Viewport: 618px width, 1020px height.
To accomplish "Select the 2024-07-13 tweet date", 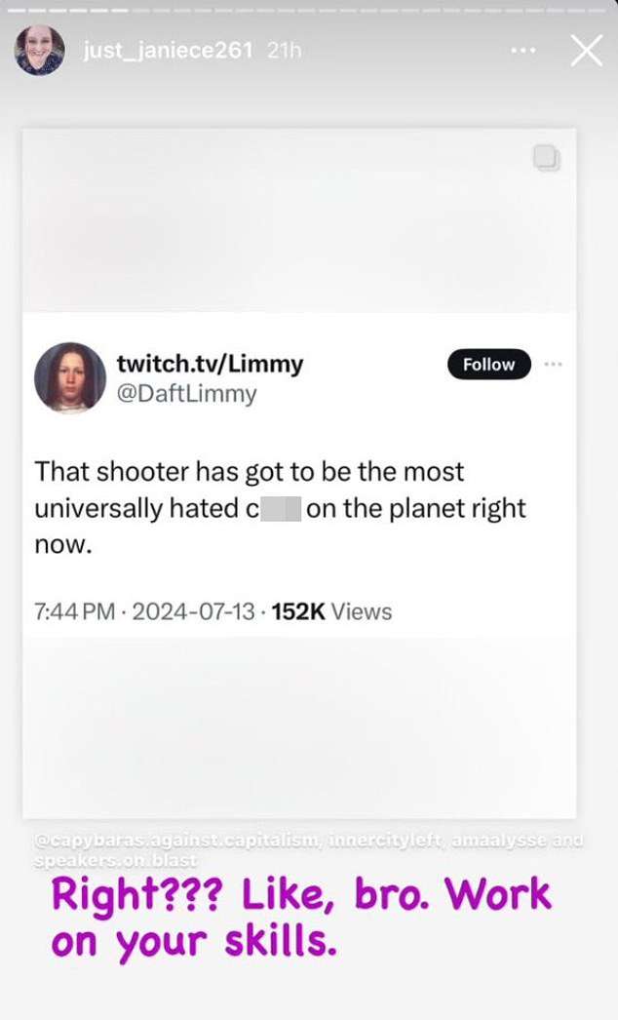I will click(x=193, y=612).
